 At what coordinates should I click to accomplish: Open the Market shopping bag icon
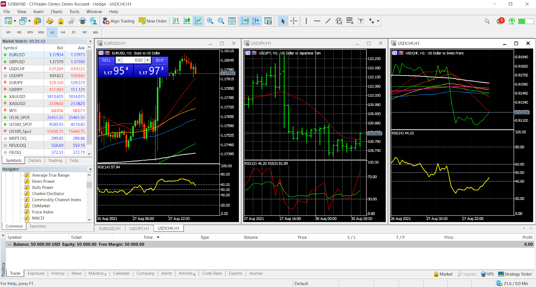(x=61, y=21)
